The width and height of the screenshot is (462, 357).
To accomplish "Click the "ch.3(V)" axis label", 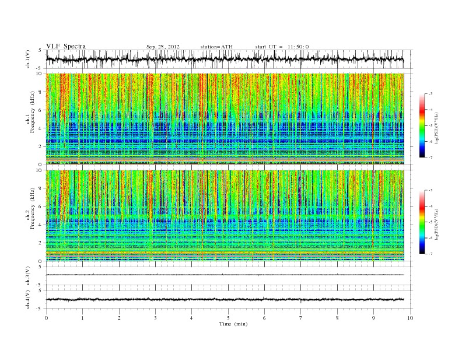I will click(x=28, y=276).
